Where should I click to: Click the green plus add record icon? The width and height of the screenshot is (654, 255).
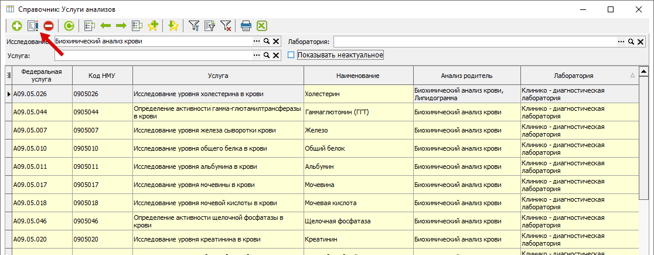16,26
